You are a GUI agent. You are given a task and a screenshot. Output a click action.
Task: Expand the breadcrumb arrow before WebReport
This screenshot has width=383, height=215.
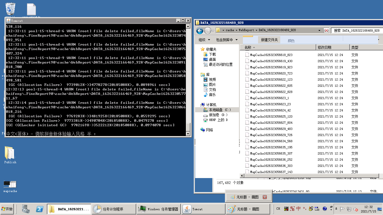236,30
